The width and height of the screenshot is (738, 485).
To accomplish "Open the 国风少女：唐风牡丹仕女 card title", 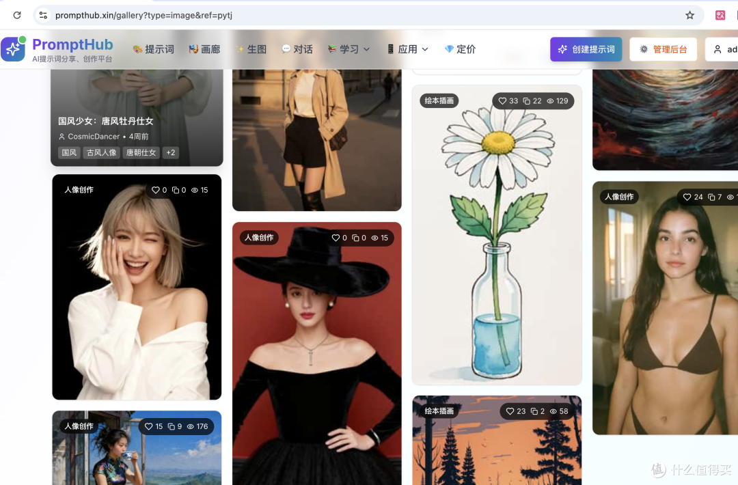I will 105,121.
